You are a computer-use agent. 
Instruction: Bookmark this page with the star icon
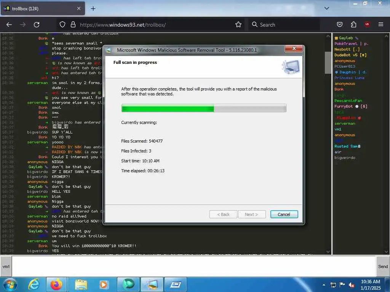(238, 24)
